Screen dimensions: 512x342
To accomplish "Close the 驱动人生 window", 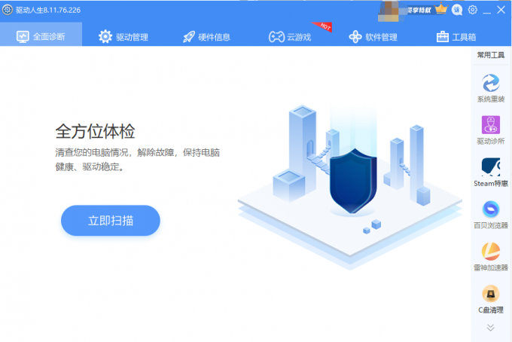I will [x=501, y=10].
